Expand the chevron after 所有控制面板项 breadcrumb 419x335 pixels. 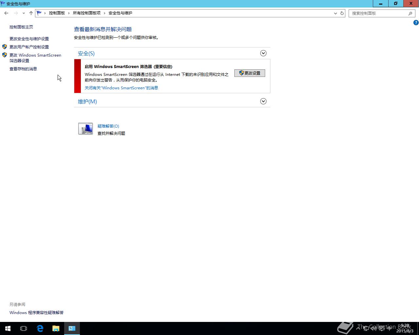click(x=105, y=13)
